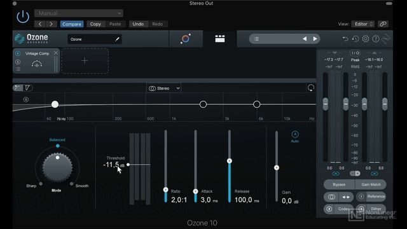Viewport: 407px width, 229px height.
Task: Select Smooth mode dot
Action: click(72, 184)
